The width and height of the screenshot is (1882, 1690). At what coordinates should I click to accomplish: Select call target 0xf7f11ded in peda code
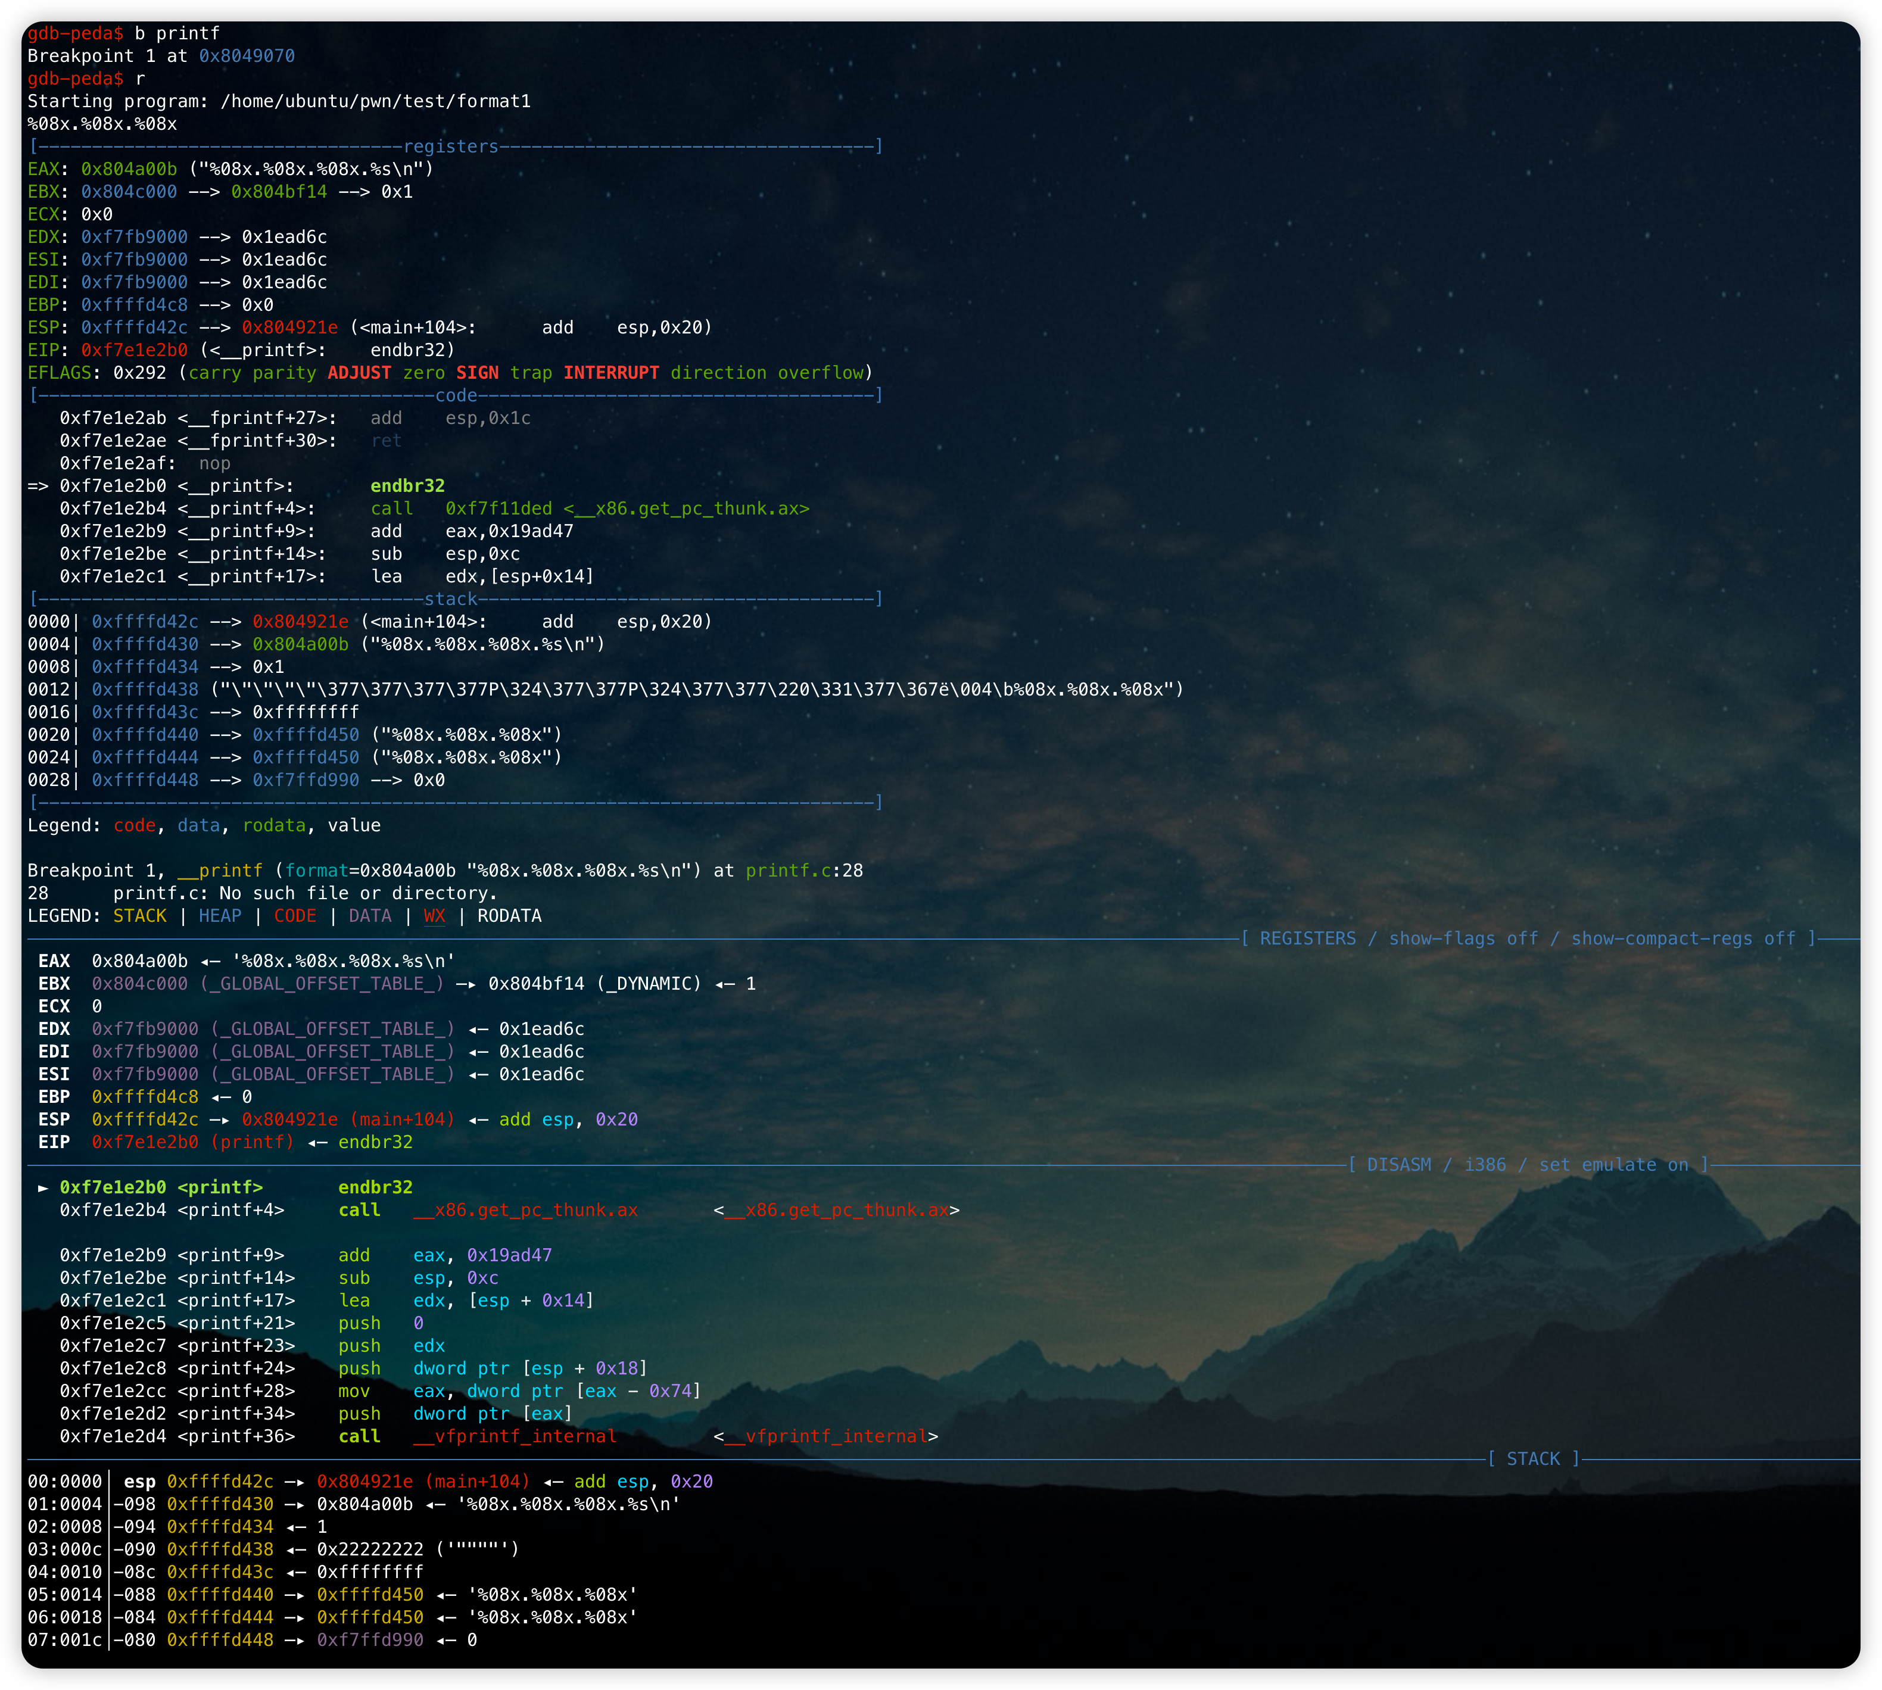pos(498,509)
